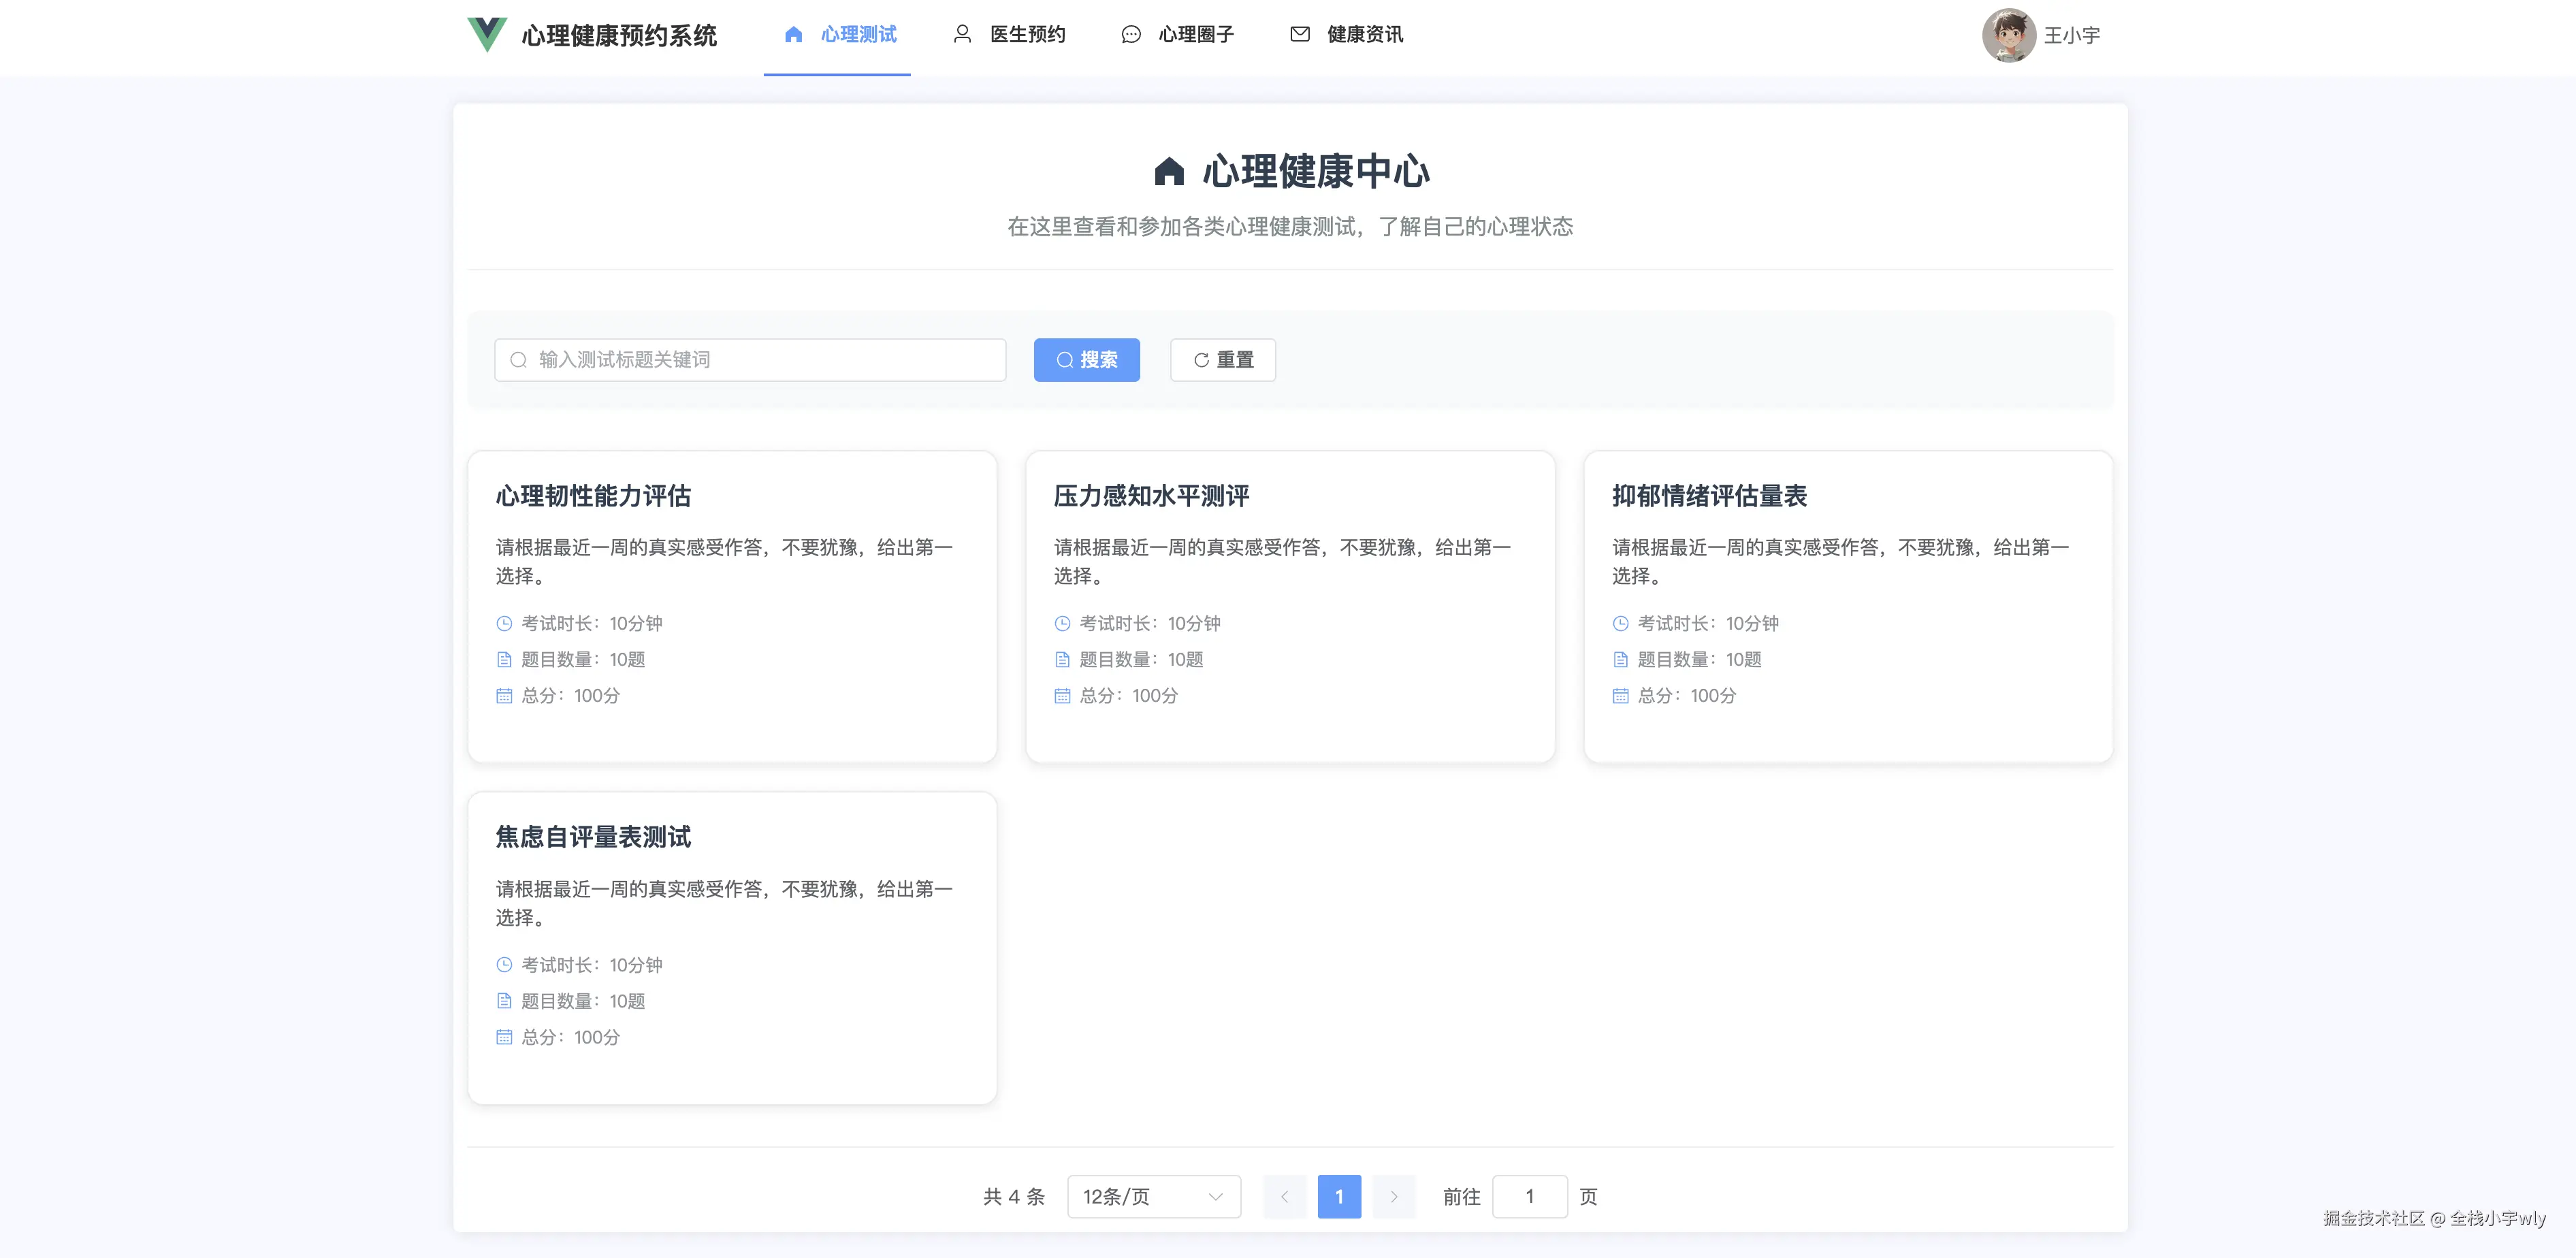Click the chat bubble icon beside 心理圈子
Image resolution: width=2576 pixels, height=1258 pixels.
pos(1130,33)
